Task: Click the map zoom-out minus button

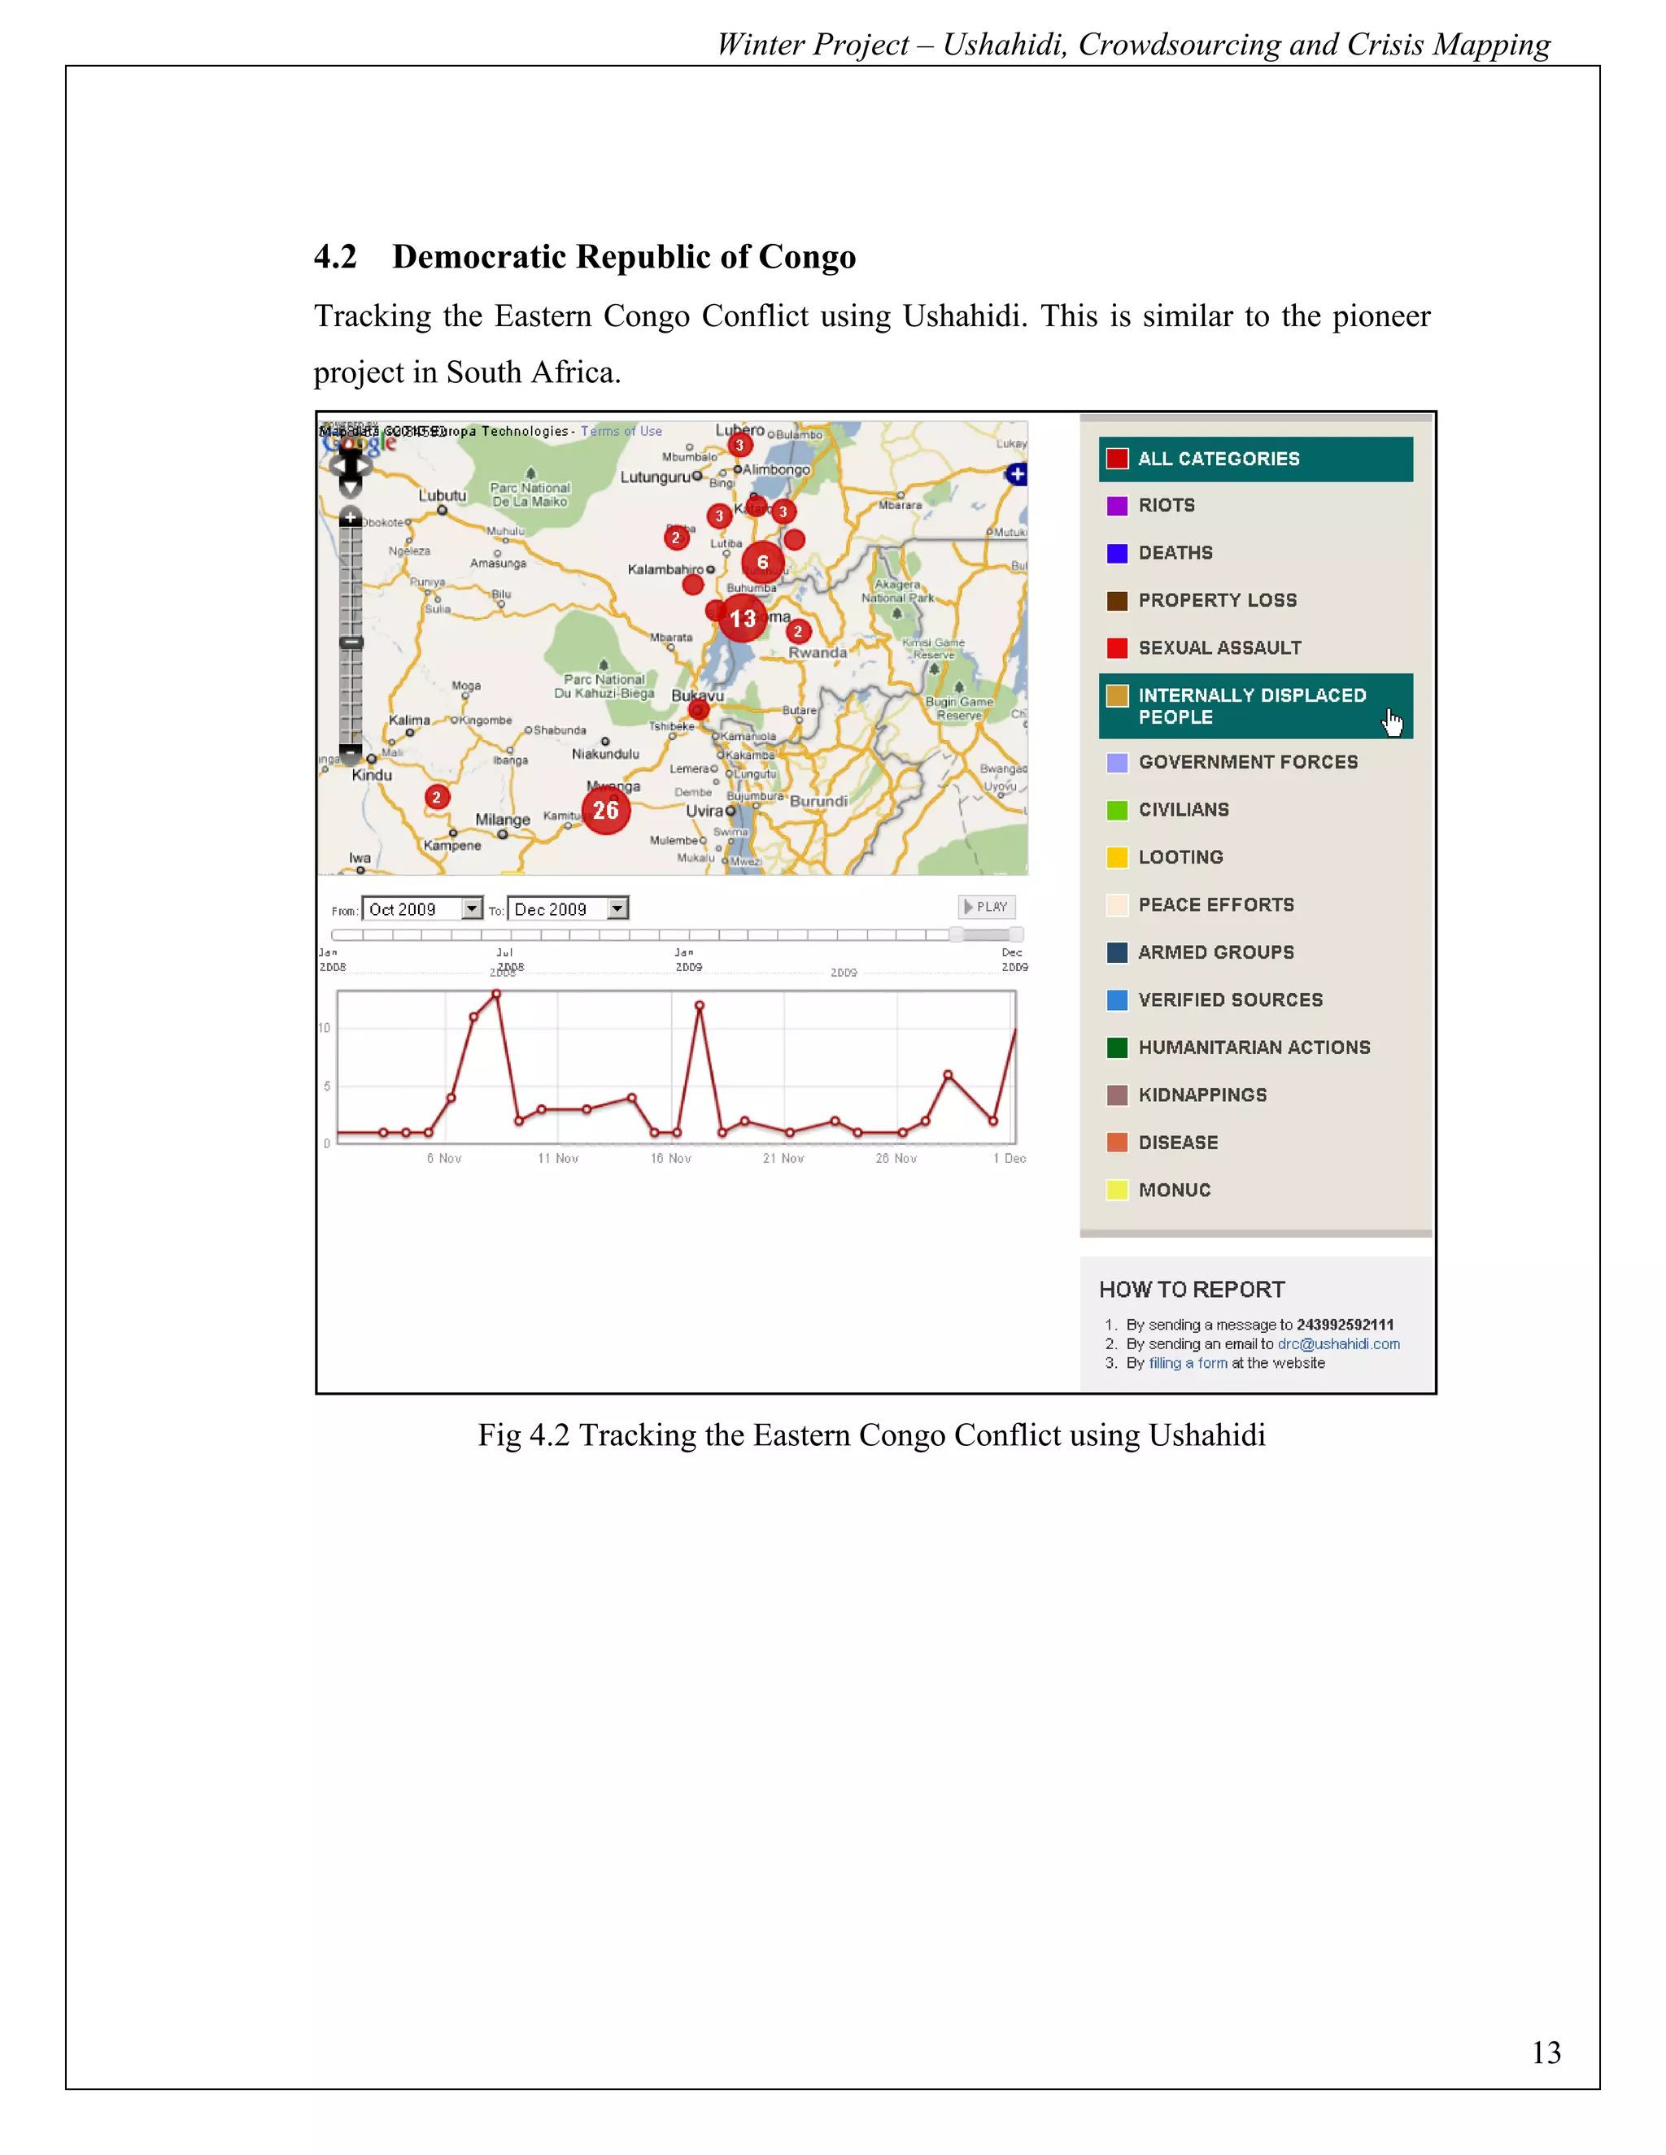Action: 351,753
